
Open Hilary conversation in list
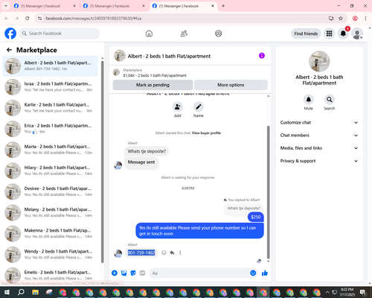pos(50,171)
